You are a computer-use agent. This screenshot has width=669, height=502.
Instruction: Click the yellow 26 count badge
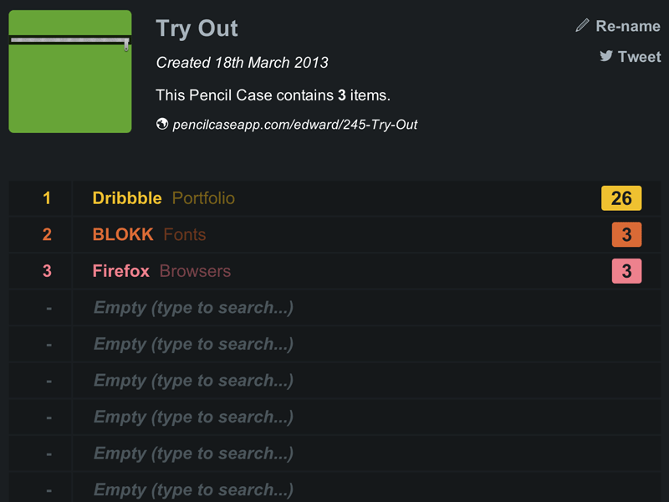pyautogui.click(x=621, y=198)
